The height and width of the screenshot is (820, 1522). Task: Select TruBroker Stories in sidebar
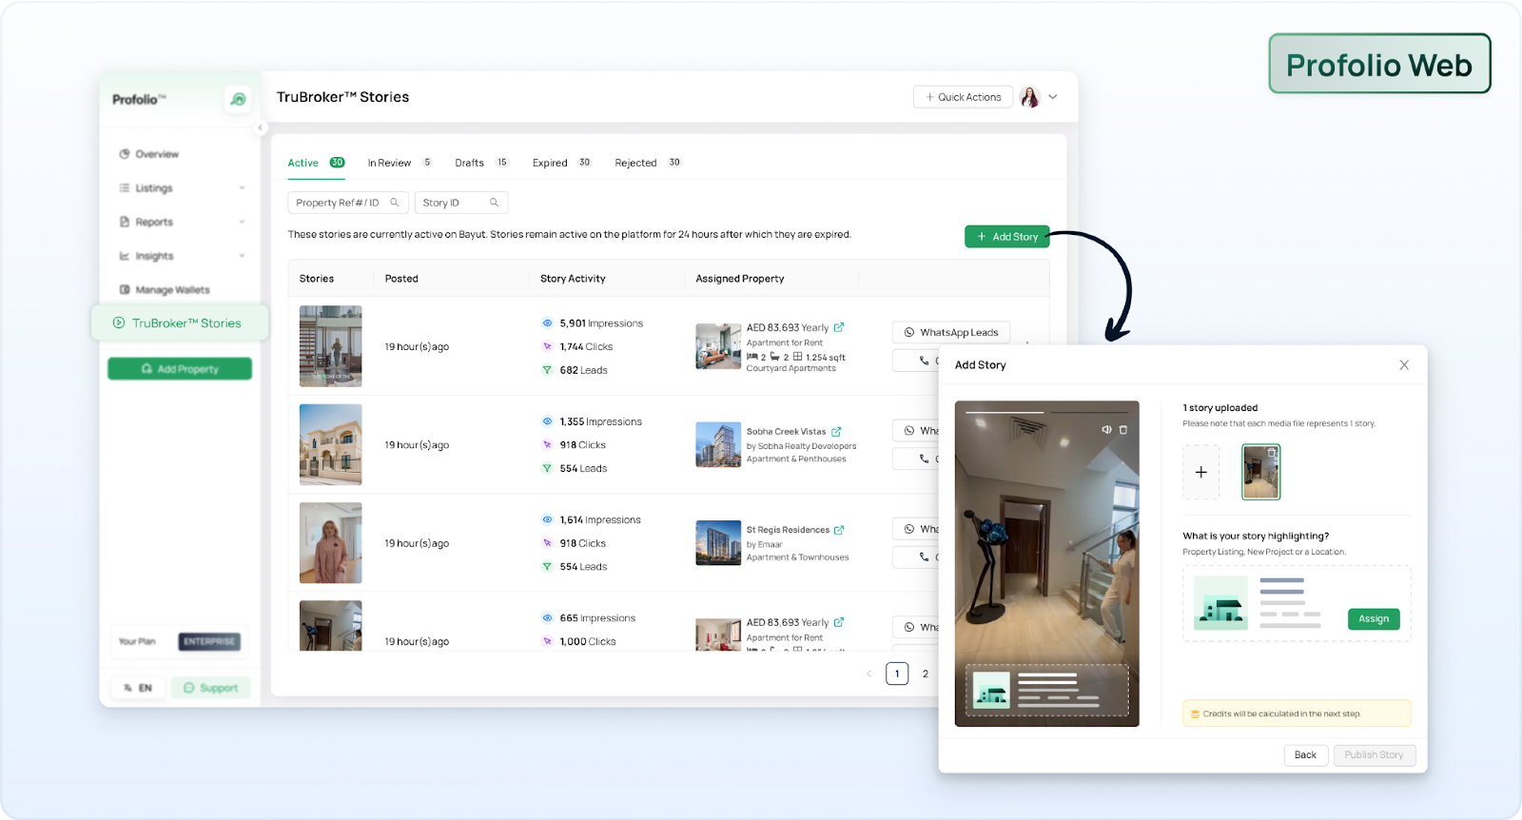coord(180,323)
